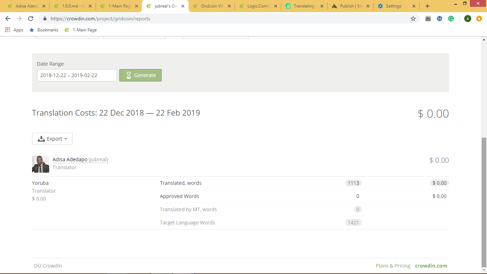Click the orange update notification icon
Viewport: 487px width, 274px height.
pos(479,19)
